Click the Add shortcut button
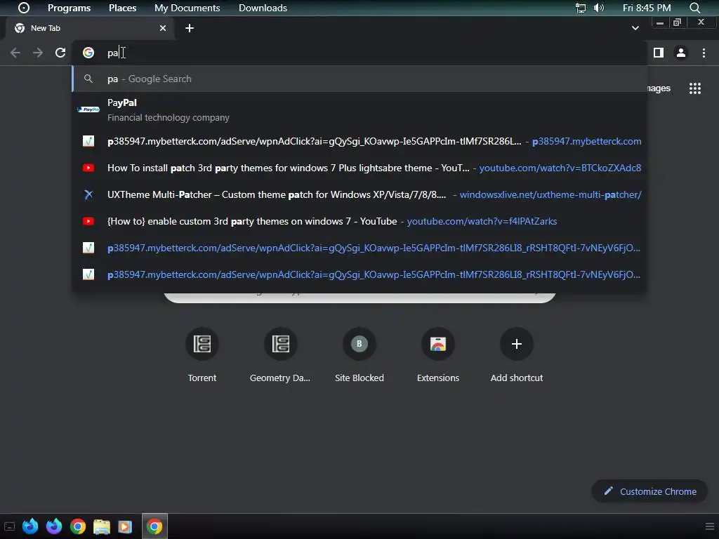Screen dimensions: 719x539 (x=516, y=354)
